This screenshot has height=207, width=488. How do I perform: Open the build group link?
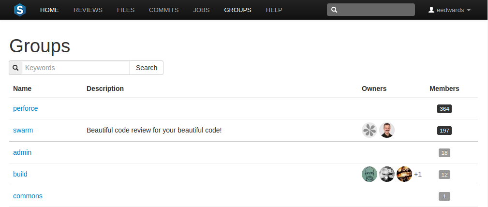coord(20,174)
